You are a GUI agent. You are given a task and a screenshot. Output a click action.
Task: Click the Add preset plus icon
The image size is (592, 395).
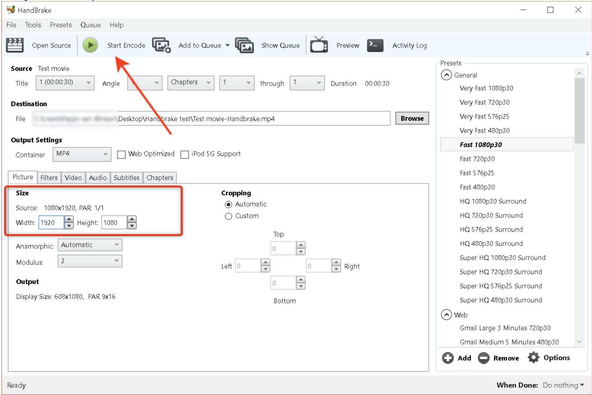448,358
